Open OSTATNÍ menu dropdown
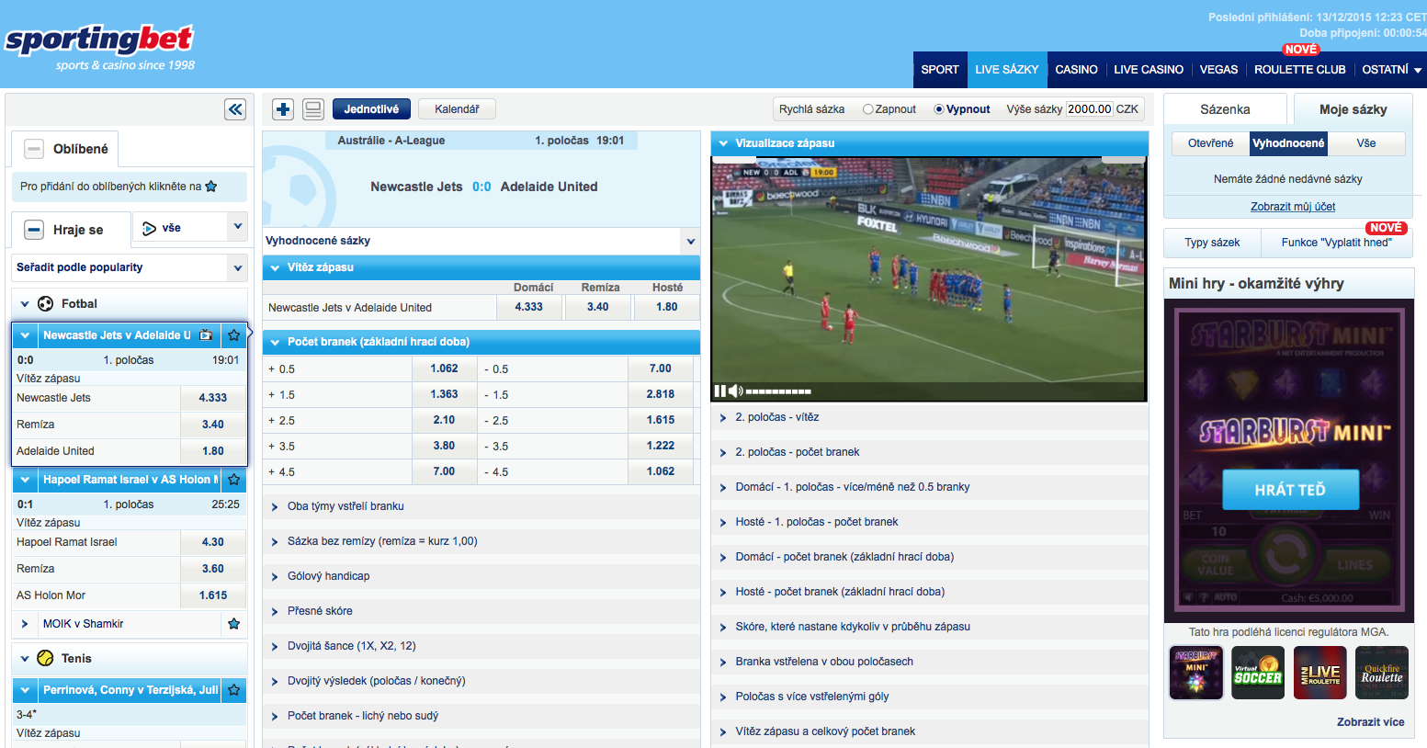The height and width of the screenshot is (748, 1427). [x=1391, y=70]
